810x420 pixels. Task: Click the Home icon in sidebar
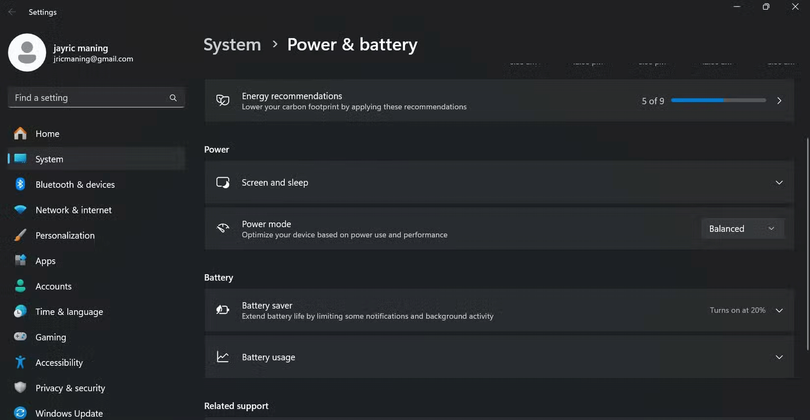pyautogui.click(x=20, y=134)
